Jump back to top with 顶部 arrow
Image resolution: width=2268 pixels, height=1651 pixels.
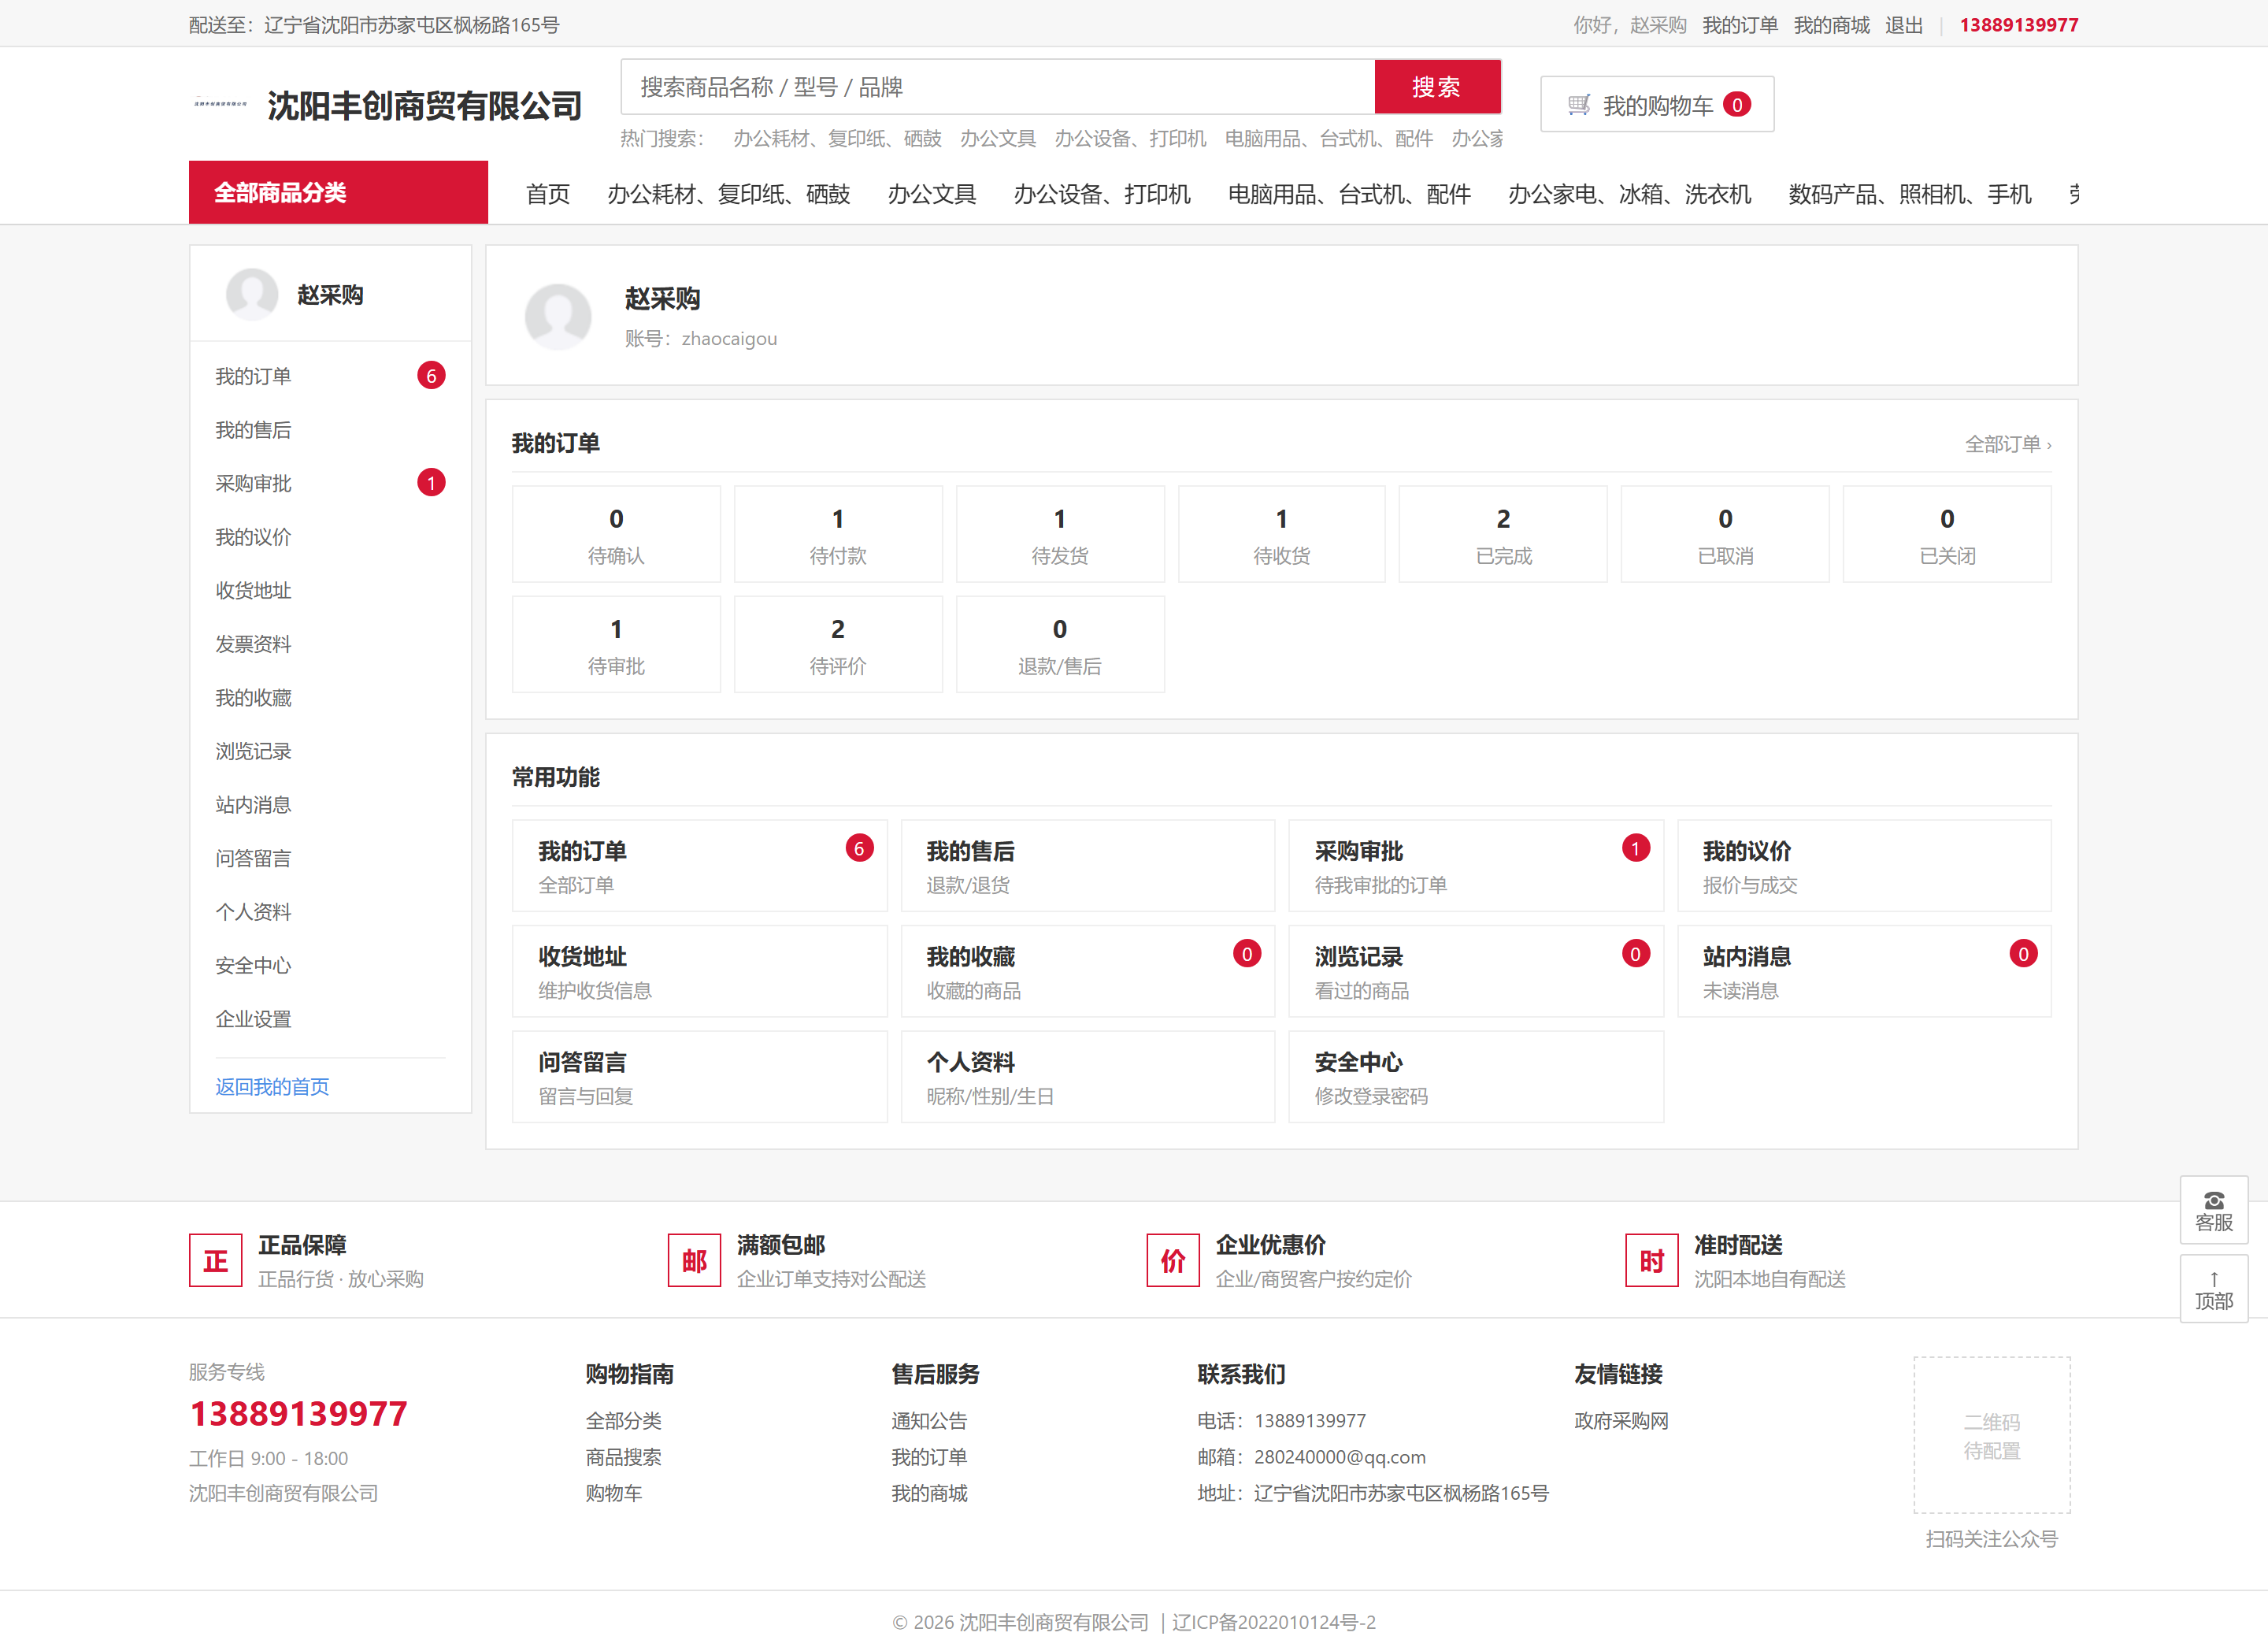tap(2213, 1290)
